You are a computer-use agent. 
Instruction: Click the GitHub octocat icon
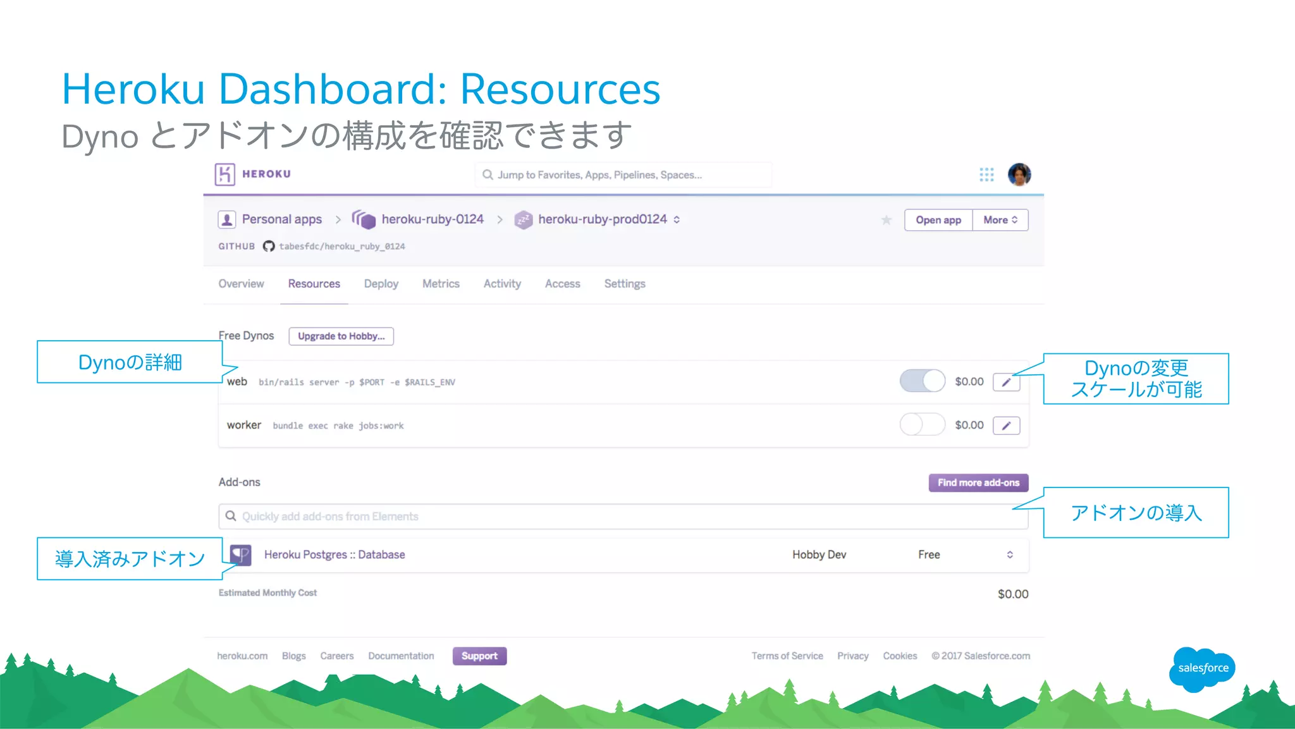pos(269,247)
